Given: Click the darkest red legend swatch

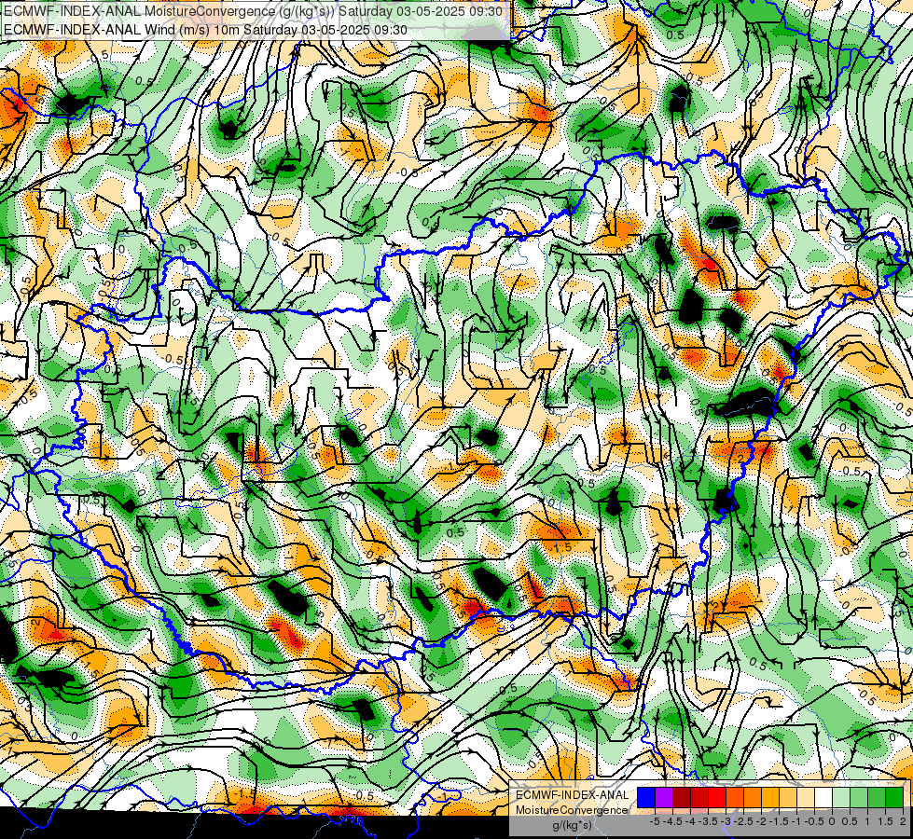Looking at the screenshot, I should [682, 797].
